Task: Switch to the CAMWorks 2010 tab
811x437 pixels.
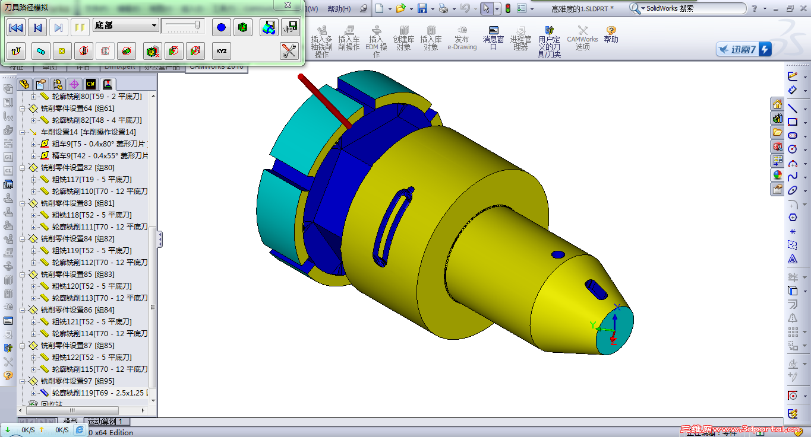Action: [217, 67]
